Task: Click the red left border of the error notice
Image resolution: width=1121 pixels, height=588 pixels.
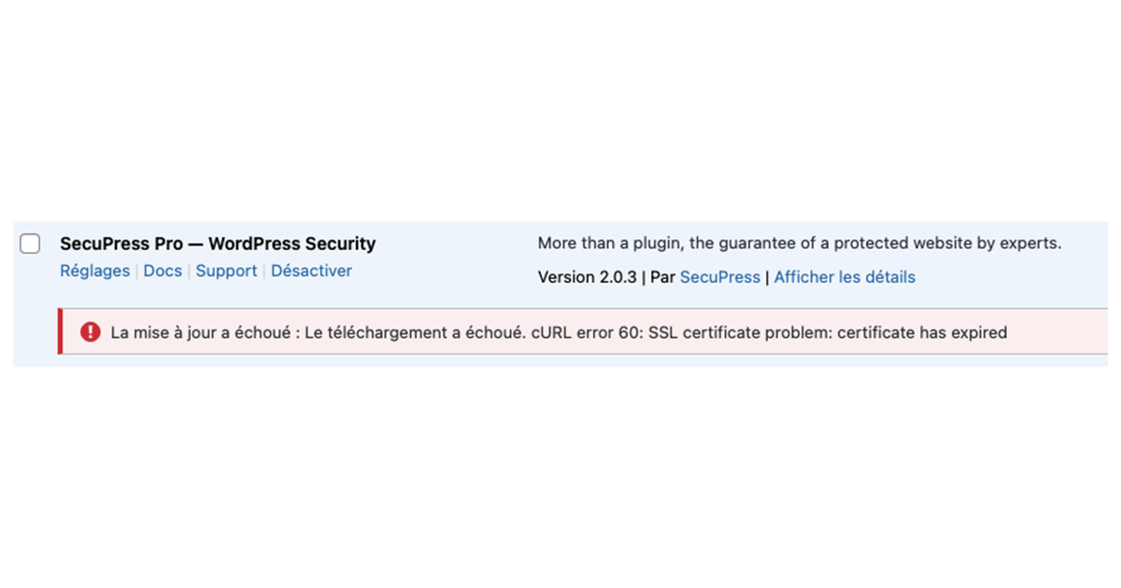Action: click(60, 331)
